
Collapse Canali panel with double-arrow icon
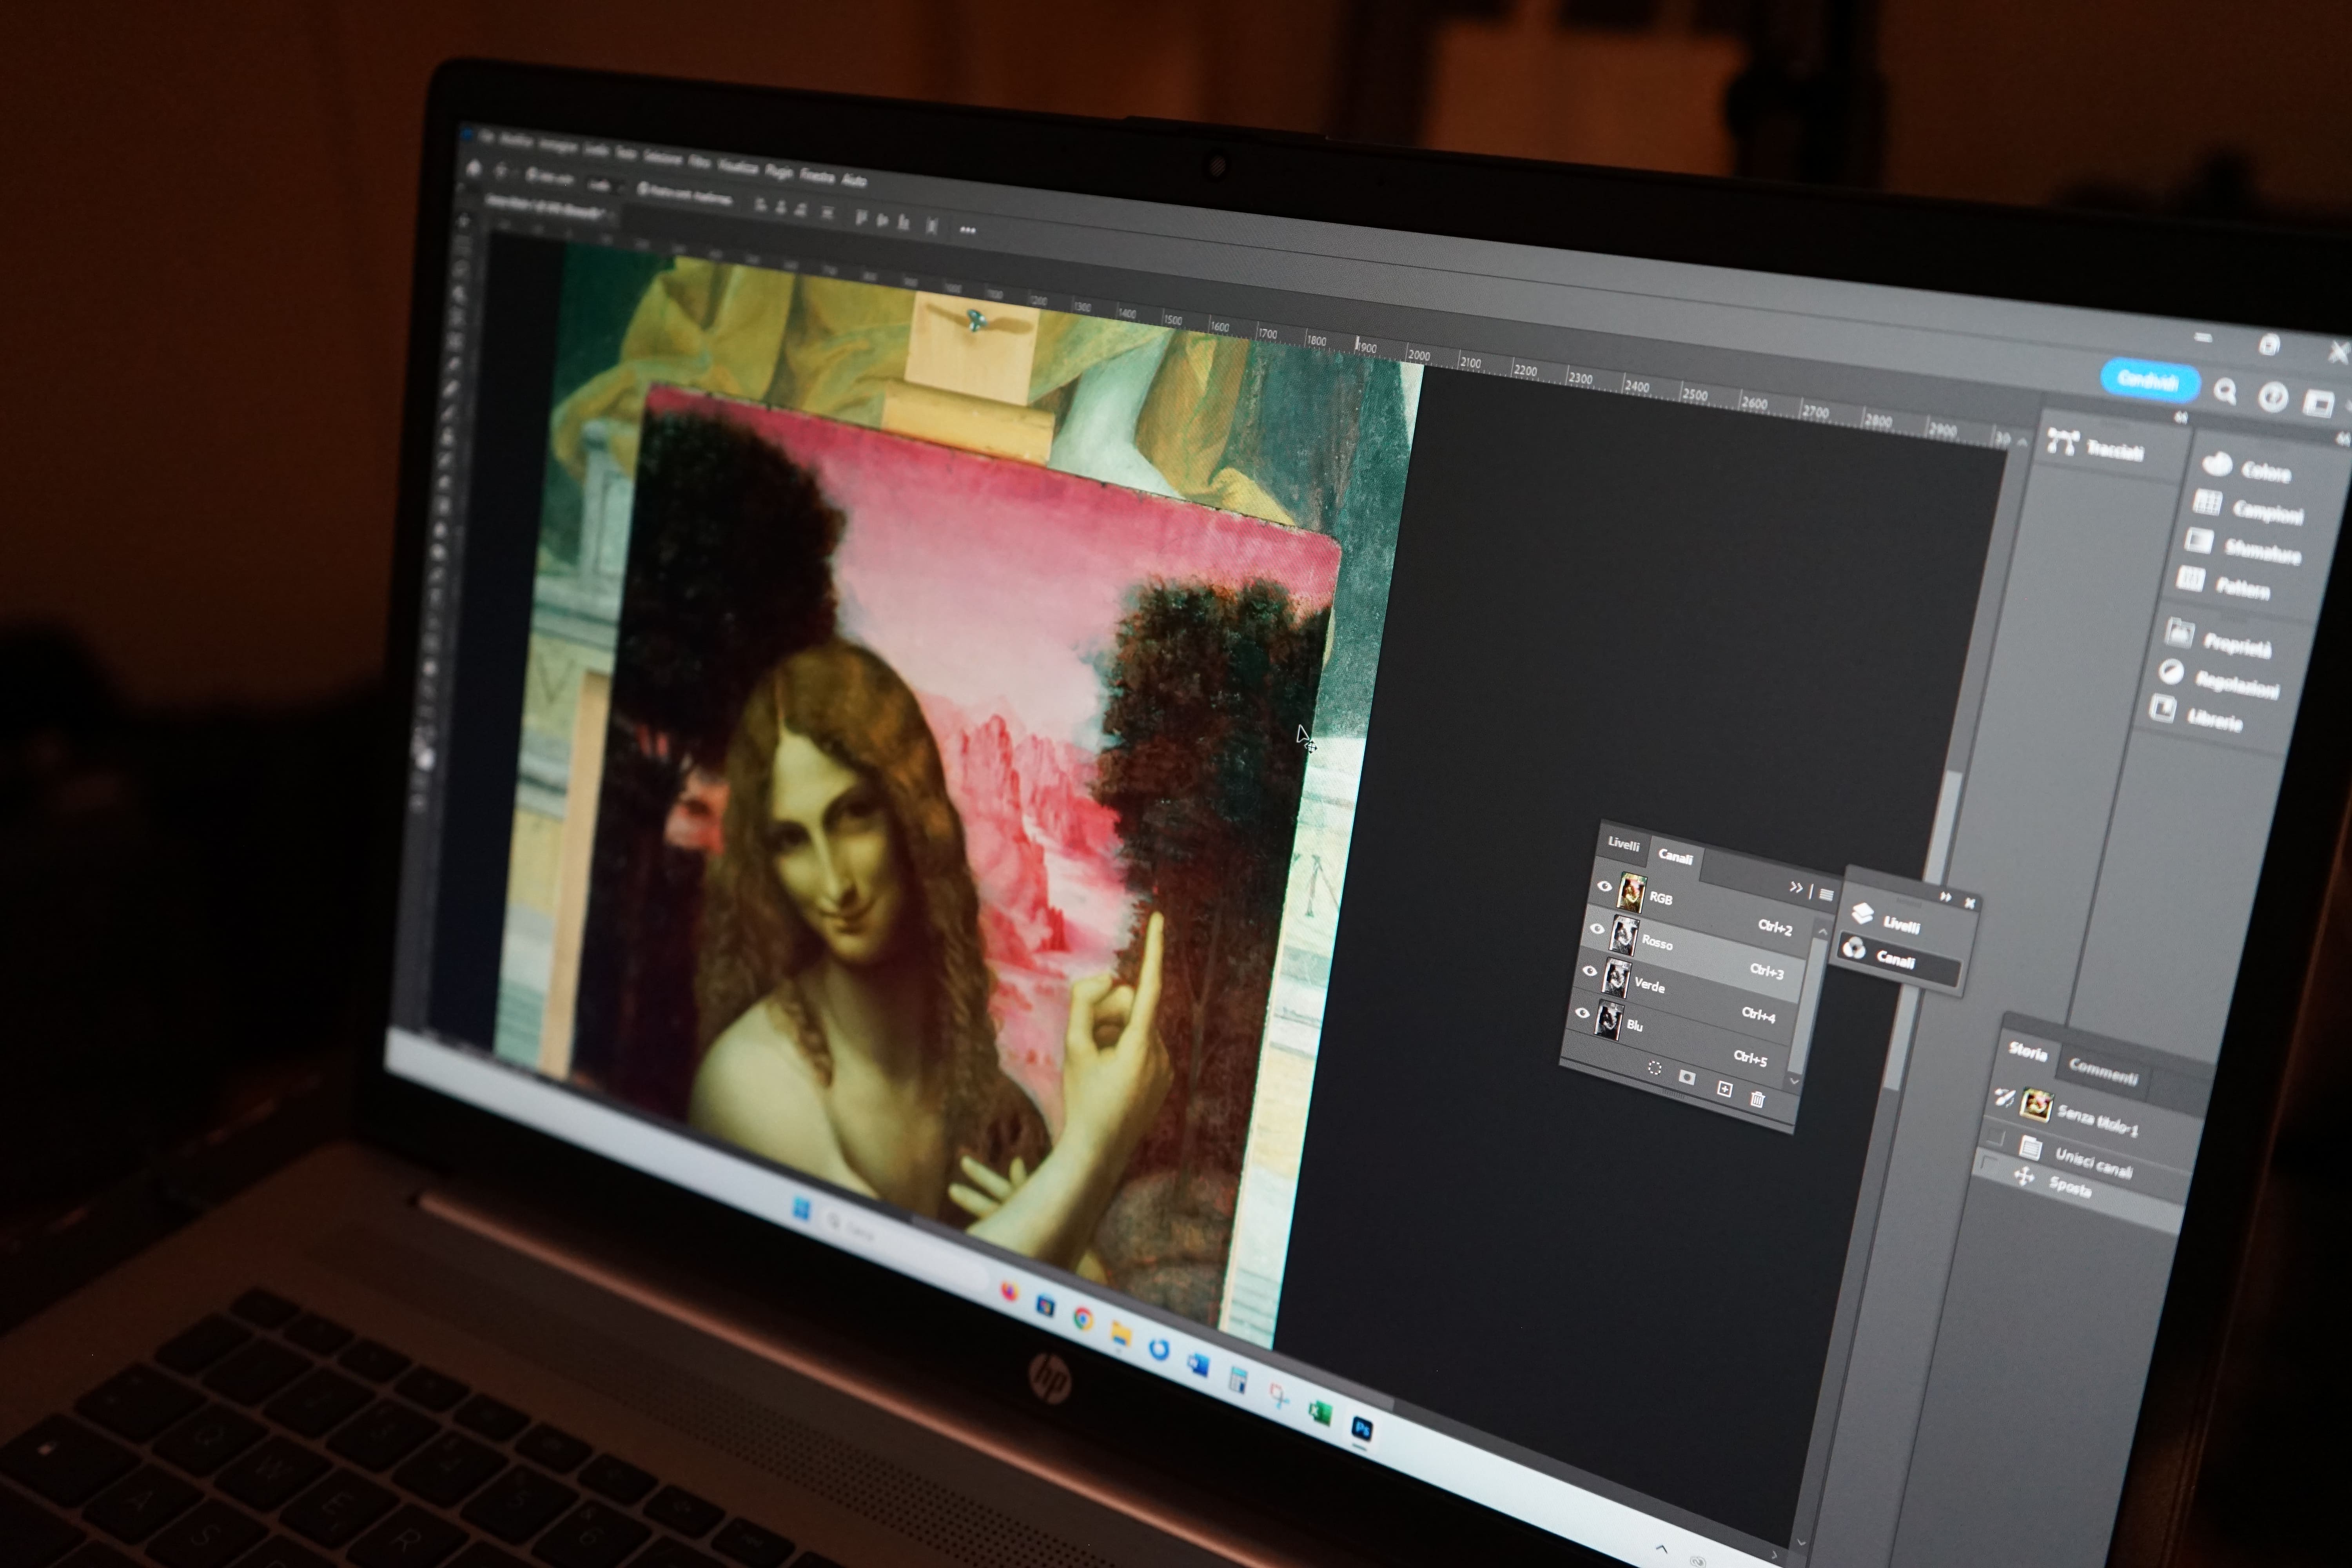pyautogui.click(x=1796, y=887)
